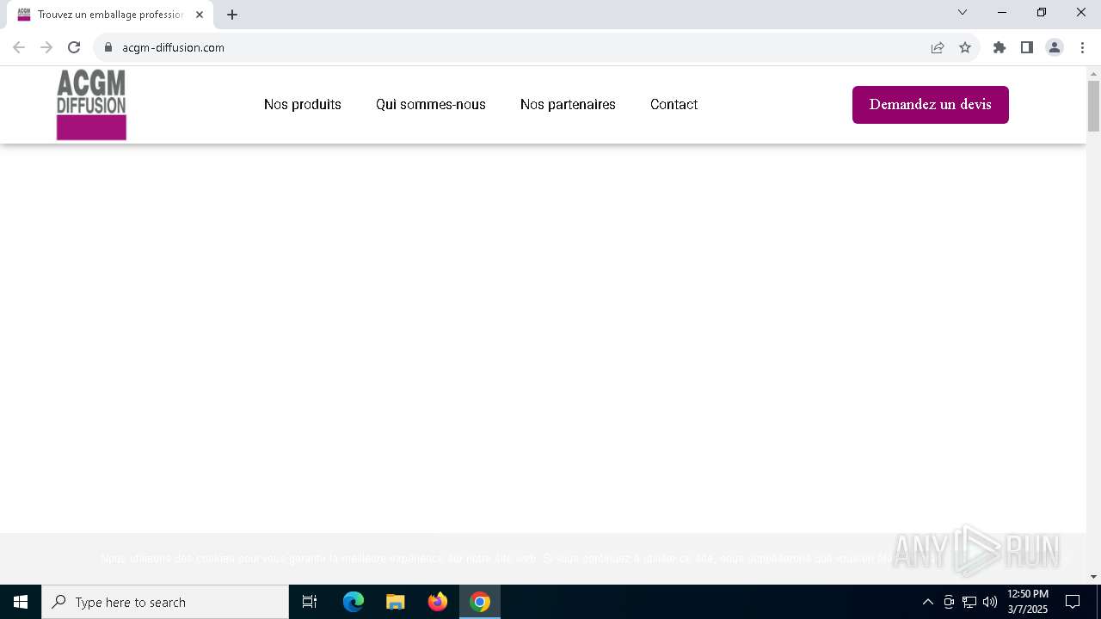The height and width of the screenshot is (619, 1101).
Task: Select the Trouvez un emballage tab
Action: point(111,15)
